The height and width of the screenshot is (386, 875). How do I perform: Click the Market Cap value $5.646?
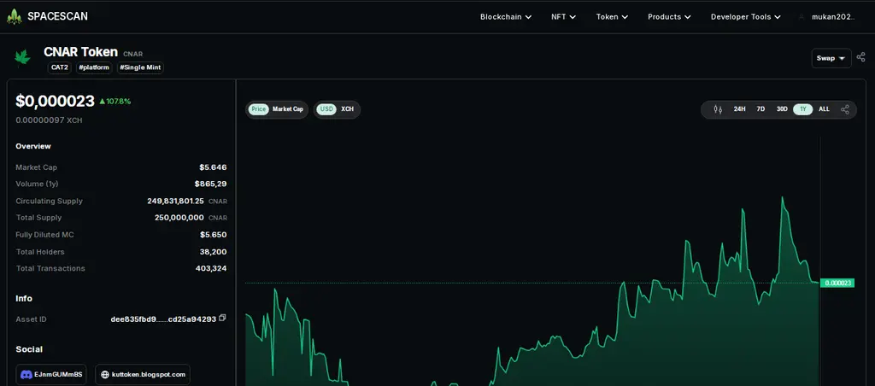(213, 167)
